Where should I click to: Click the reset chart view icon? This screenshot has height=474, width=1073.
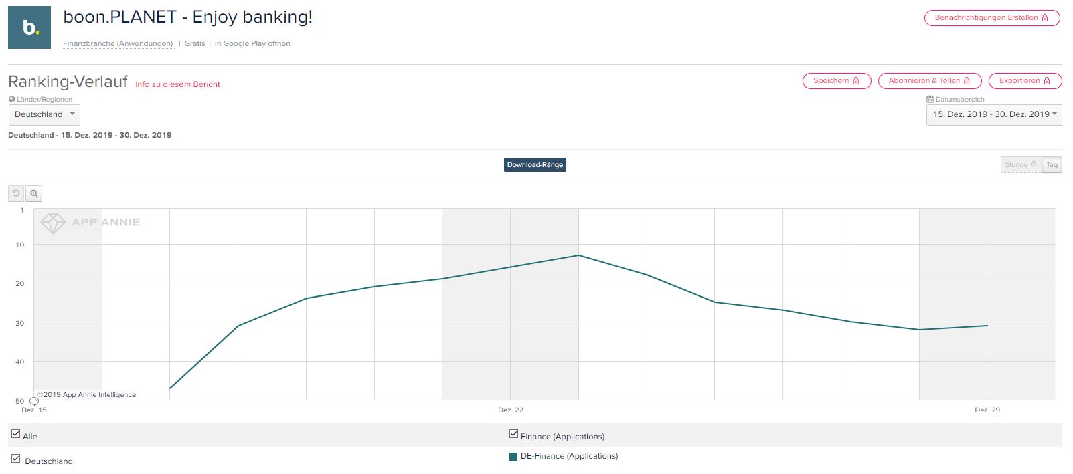click(16, 193)
